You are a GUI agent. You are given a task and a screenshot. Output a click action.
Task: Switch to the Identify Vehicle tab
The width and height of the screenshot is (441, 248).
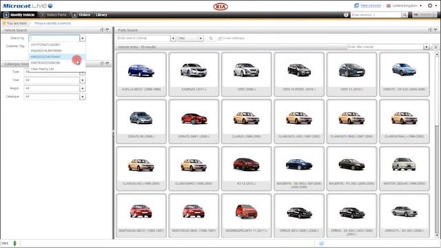pos(19,14)
